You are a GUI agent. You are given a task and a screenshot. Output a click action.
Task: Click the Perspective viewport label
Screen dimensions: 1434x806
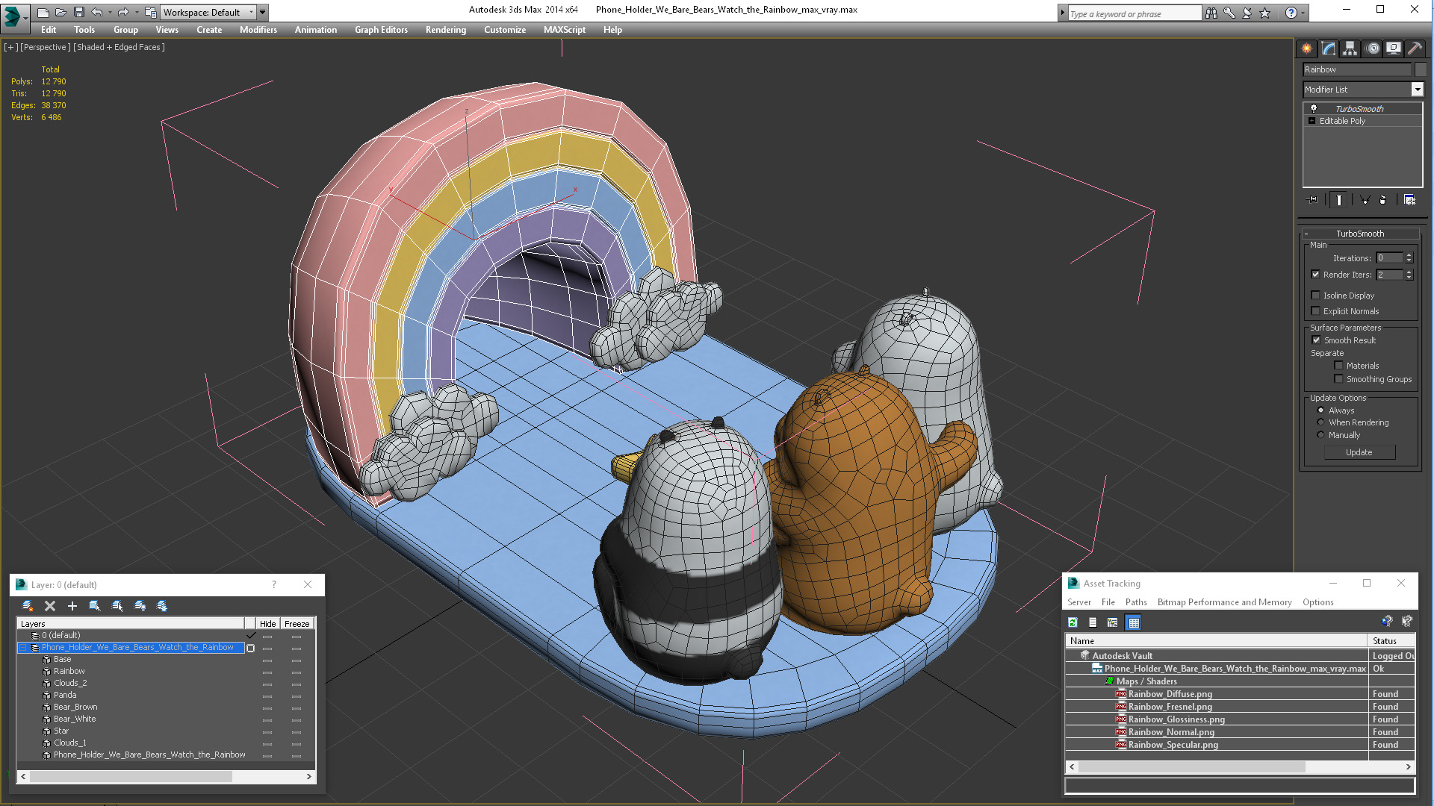(x=46, y=47)
